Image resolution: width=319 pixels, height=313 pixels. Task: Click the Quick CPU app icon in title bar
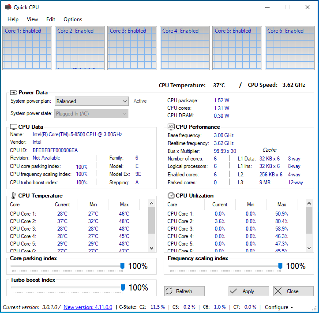pos(8,7)
